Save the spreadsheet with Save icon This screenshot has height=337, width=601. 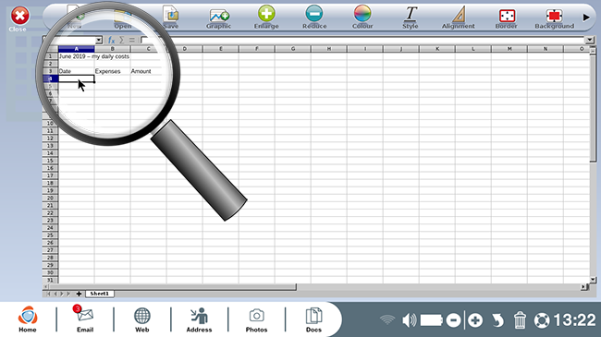pyautogui.click(x=170, y=18)
